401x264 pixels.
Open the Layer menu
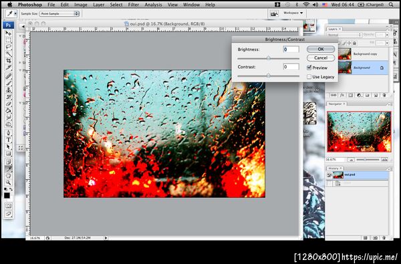click(98, 5)
